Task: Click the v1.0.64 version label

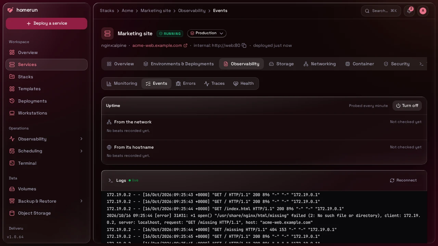Action: 15,237
